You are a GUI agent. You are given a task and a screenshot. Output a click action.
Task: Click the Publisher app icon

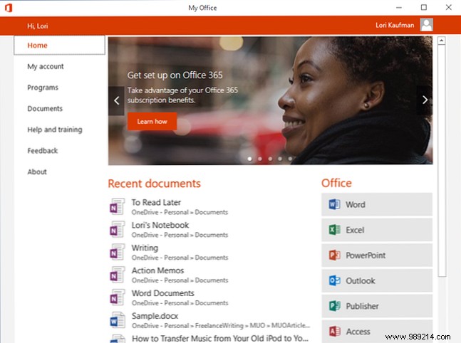click(x=334, y=306)
